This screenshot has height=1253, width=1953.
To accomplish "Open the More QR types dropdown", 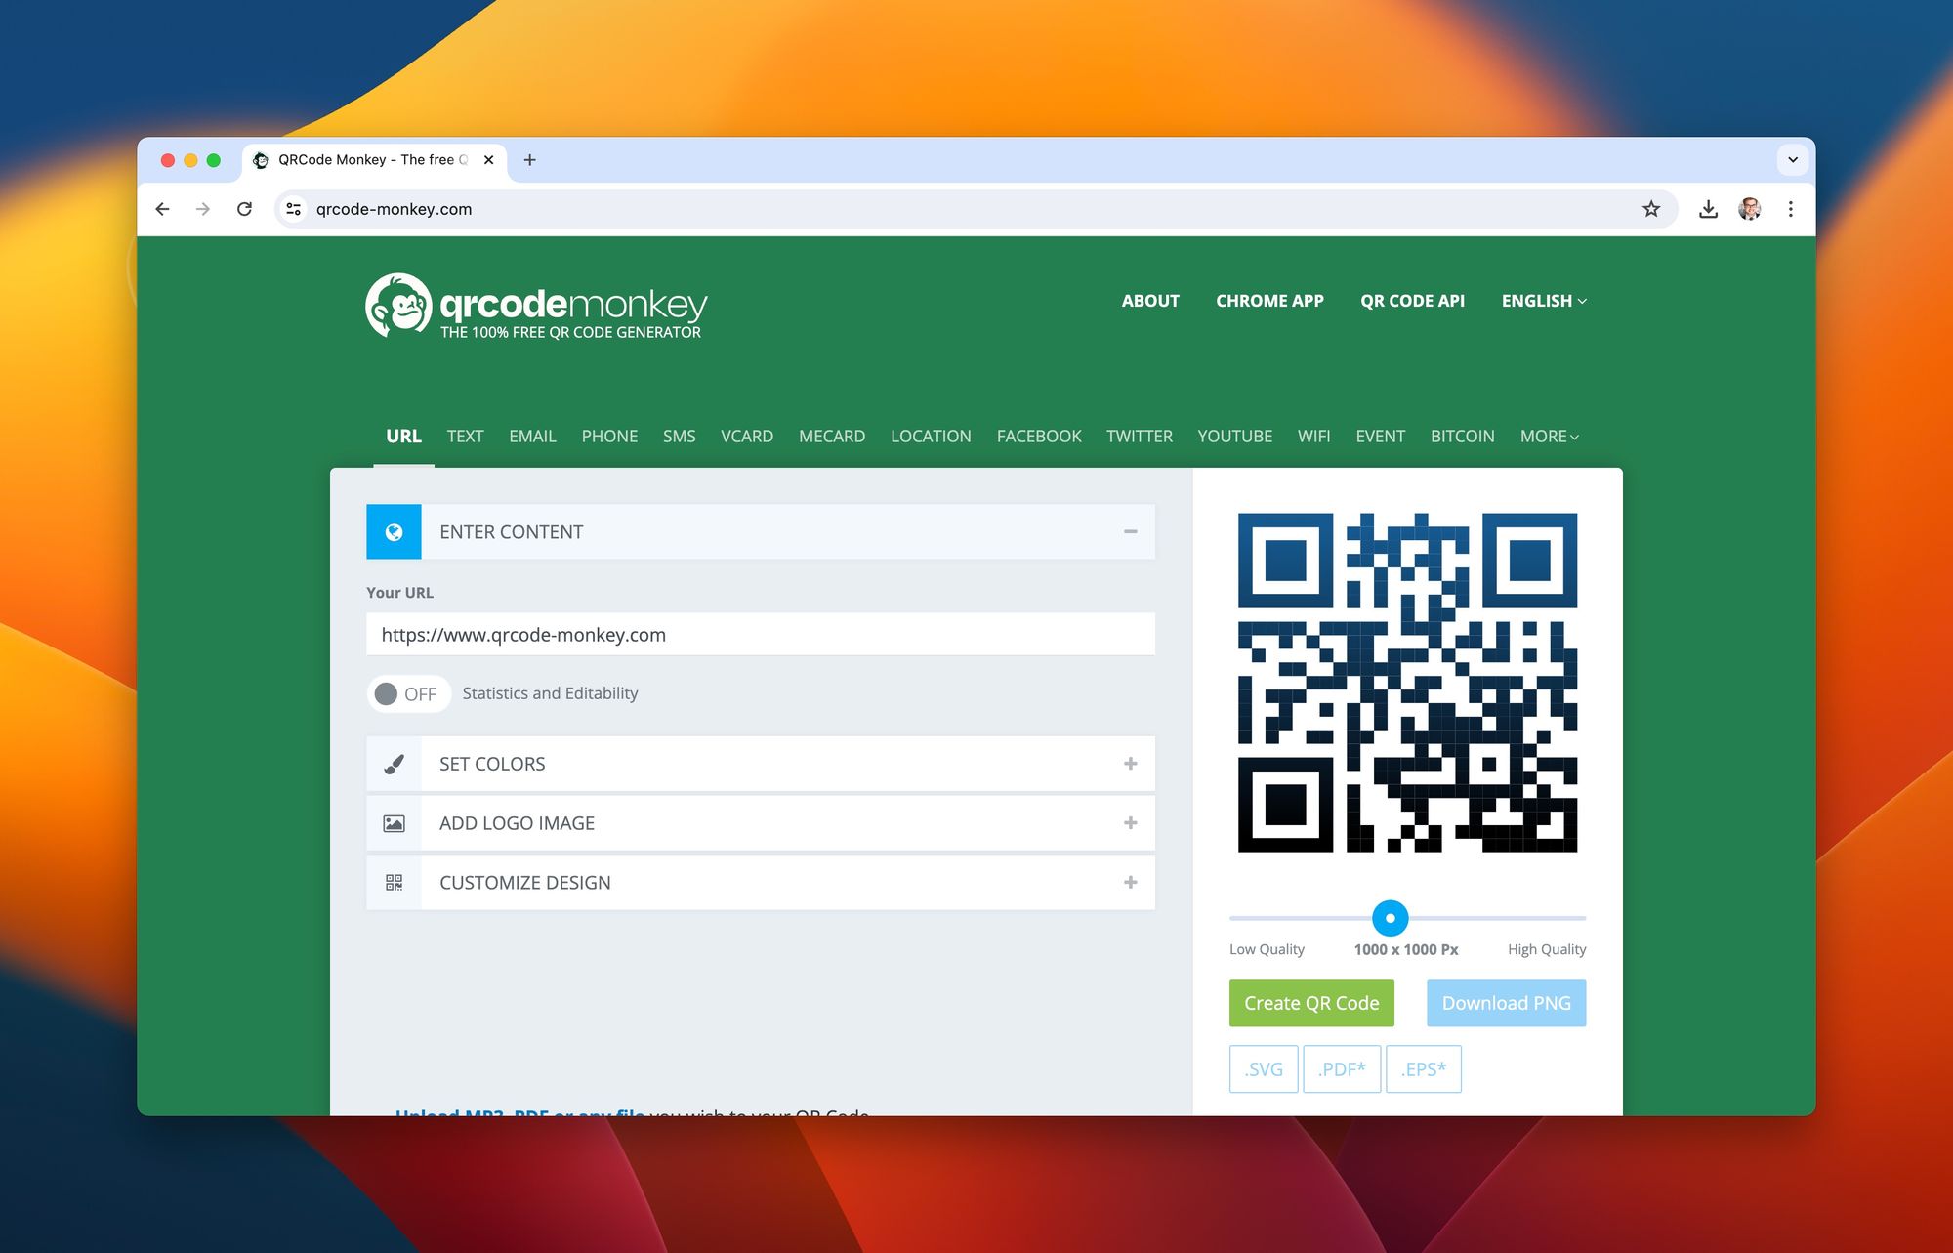I will click(x=1550, y=437).
